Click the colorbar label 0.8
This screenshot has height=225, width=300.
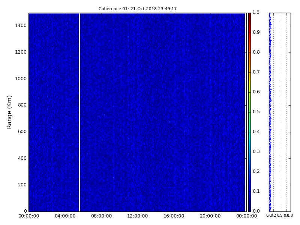[256, 52]
